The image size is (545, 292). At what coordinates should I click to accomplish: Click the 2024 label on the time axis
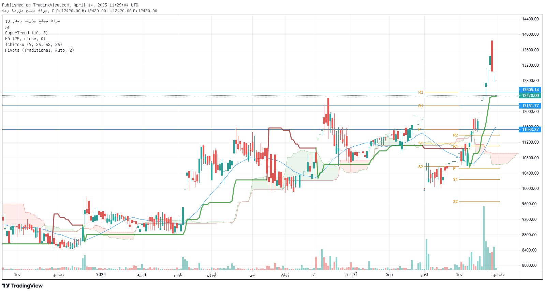click(101, 275)
